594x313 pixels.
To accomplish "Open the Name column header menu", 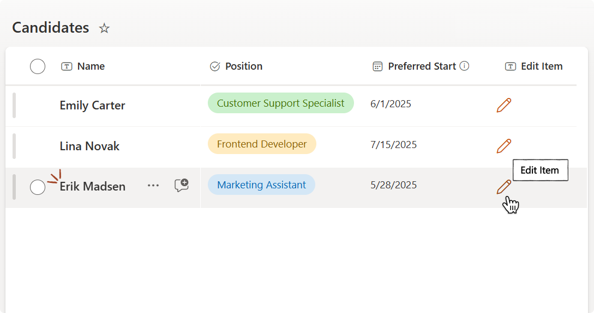I will coord(91,66).
